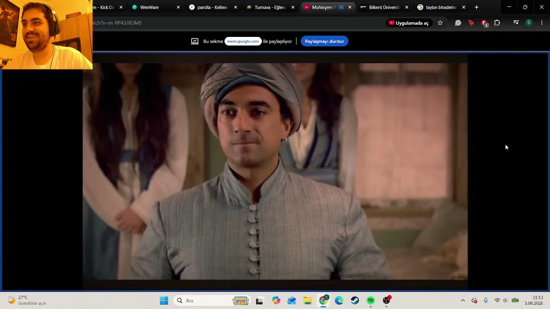The height and width of the screenshot is (309, 550).
Task: Click the volume speaker tray icon
Action: (x=505, y=300)
